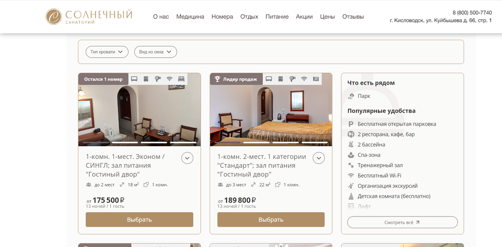The width and height of the screenshot is (502, 247).
Task: Click fridge icon on Стандарт room card
Action: click(281, 79)
